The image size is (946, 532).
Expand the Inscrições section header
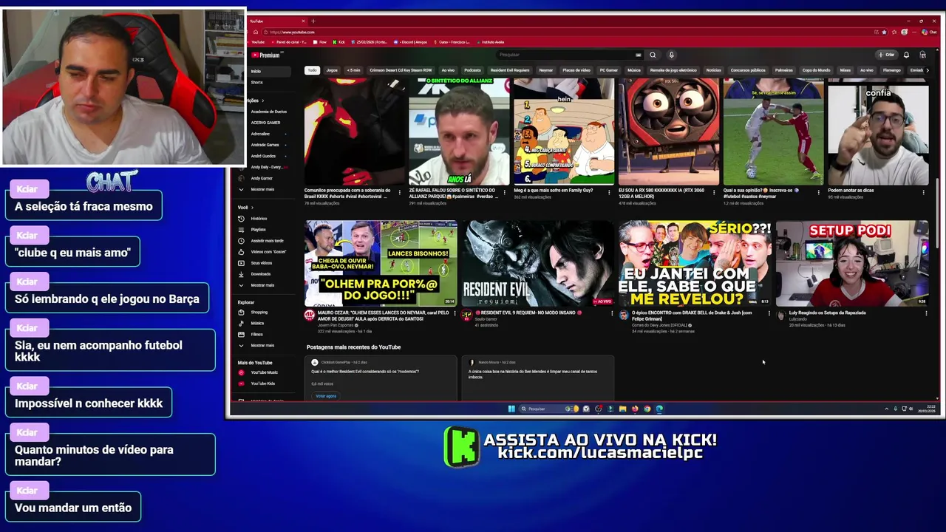tap(256, 100)
